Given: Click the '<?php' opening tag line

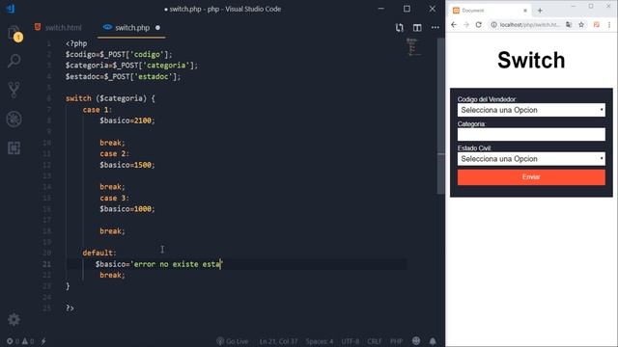Looking at the screenshot, I should (76, 43).
